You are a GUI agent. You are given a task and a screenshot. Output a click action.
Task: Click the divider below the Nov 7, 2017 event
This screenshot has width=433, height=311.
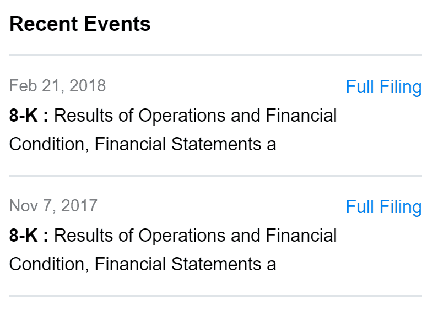(x=215, y=296)
